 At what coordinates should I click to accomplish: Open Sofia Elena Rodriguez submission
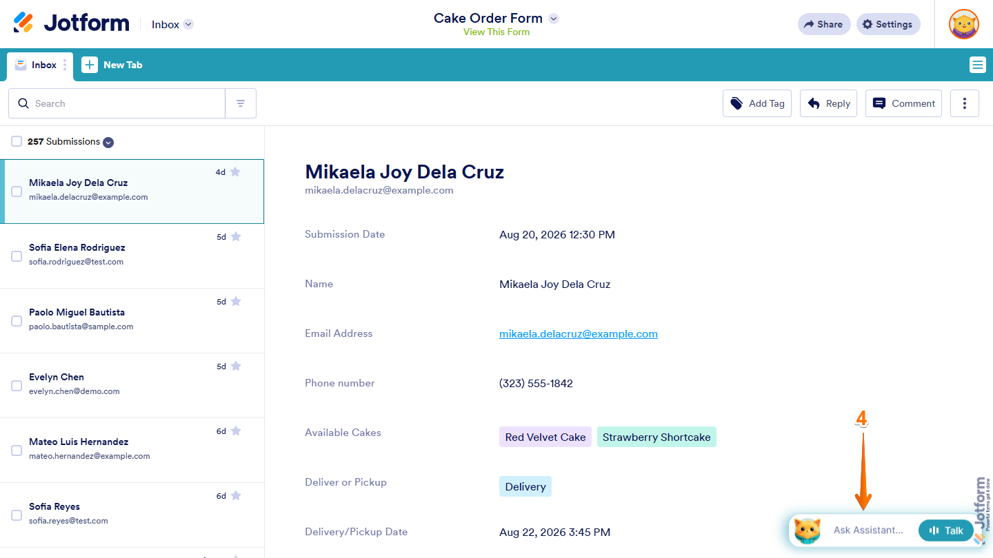(x=132, y=256)
